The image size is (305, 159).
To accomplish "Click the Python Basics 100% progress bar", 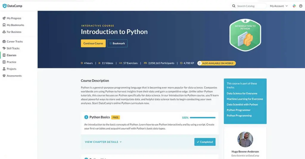I will pyautogui.click(x=203, y=118).
